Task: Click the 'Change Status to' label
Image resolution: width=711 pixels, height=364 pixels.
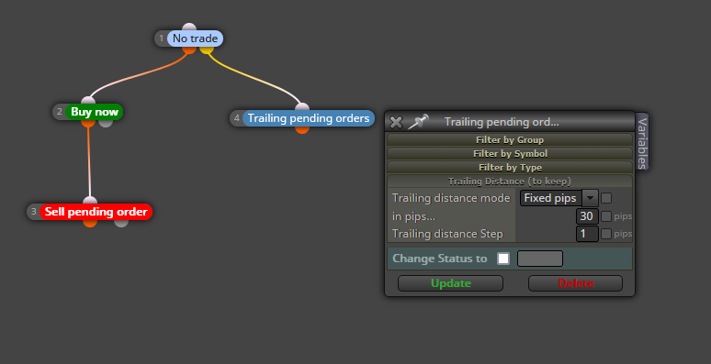Action: point(439,259)
